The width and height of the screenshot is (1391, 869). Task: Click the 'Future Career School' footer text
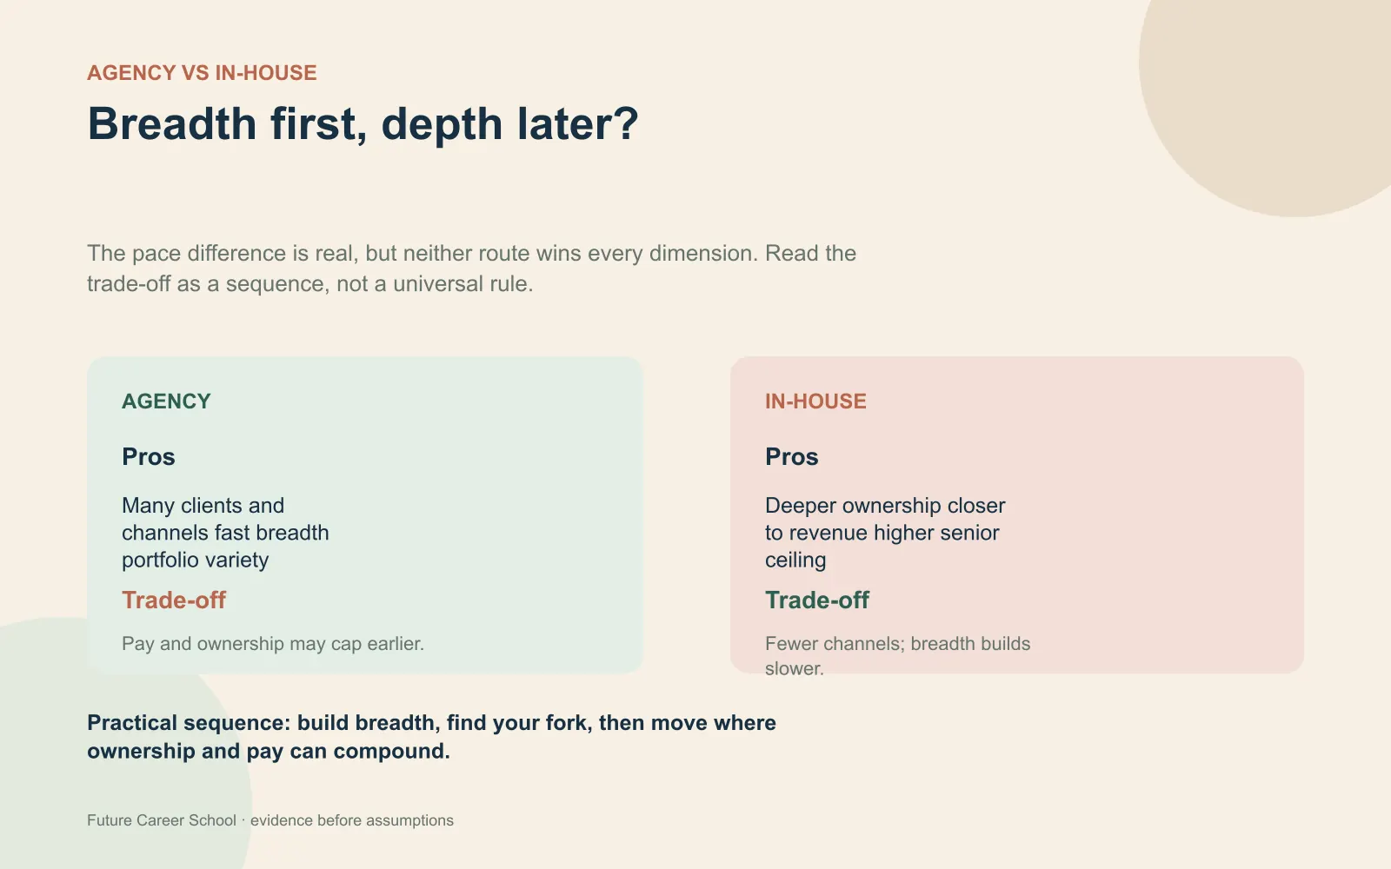(162, 820)
